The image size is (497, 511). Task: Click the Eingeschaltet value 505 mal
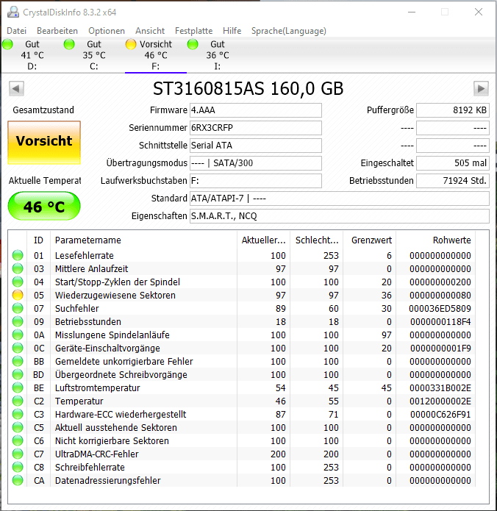pos(453,163)
